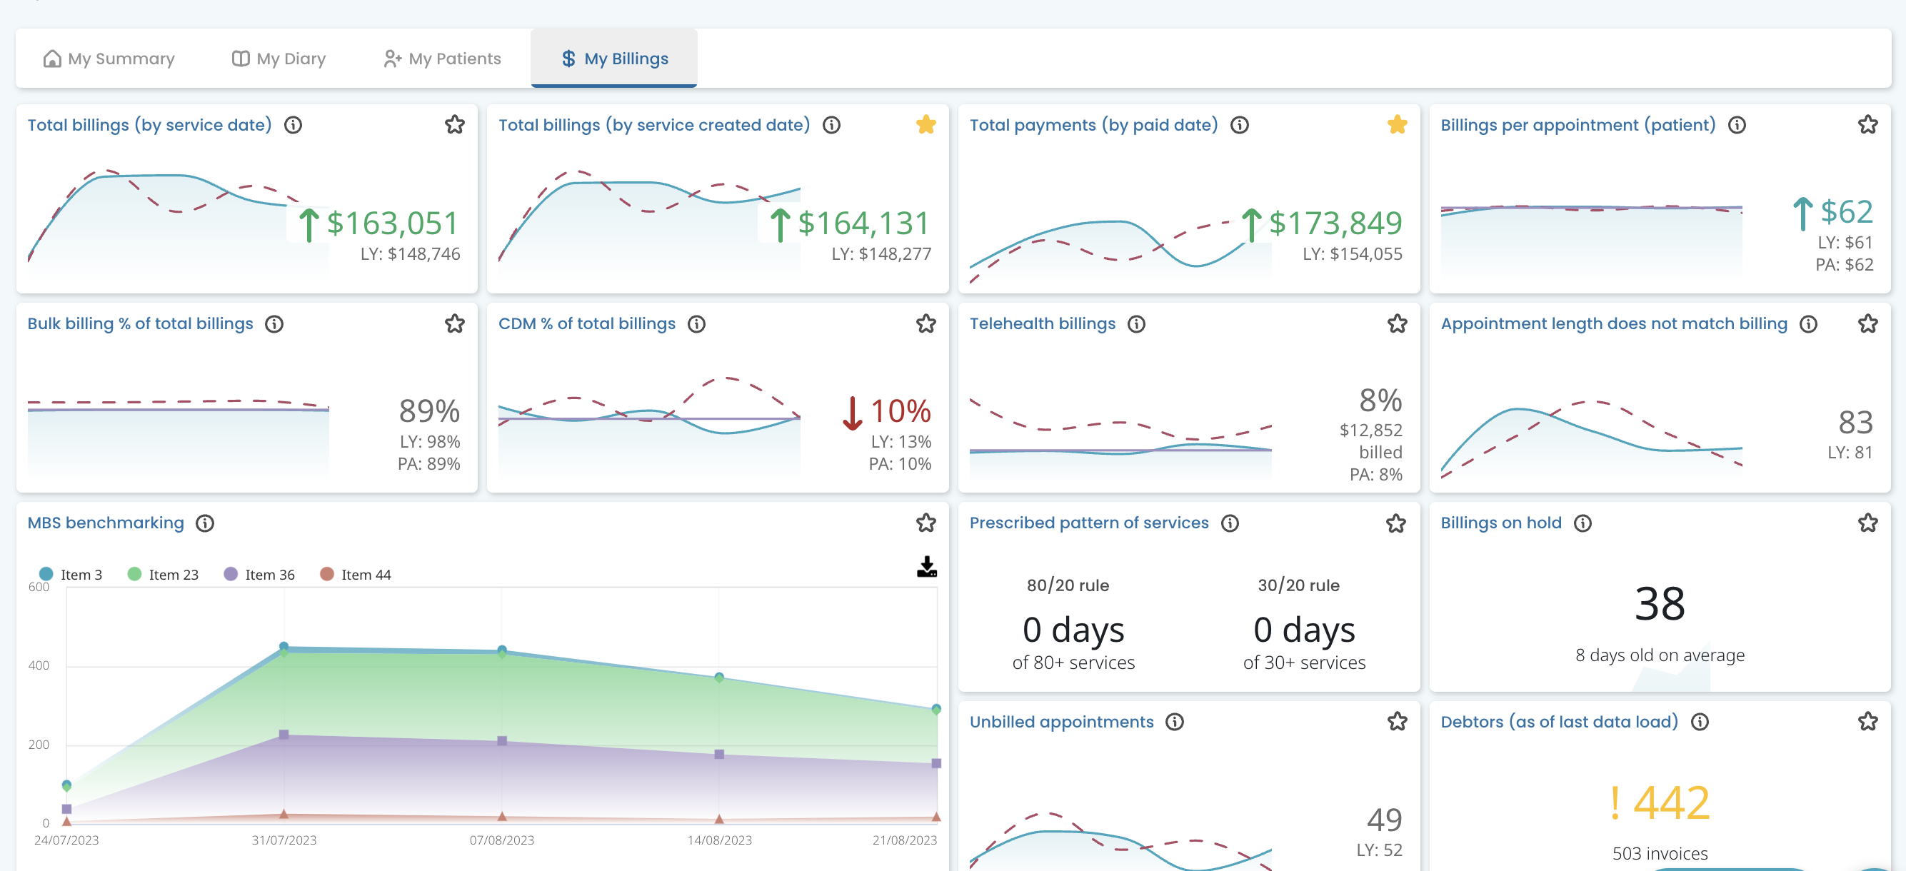Open info on Appointment length does not match billing
Image resolution: width=1906 pixels, height=871 pixels.
(x=1808, y=323)
